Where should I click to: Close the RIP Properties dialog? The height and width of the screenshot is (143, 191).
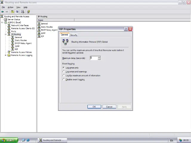coord(130,29)
